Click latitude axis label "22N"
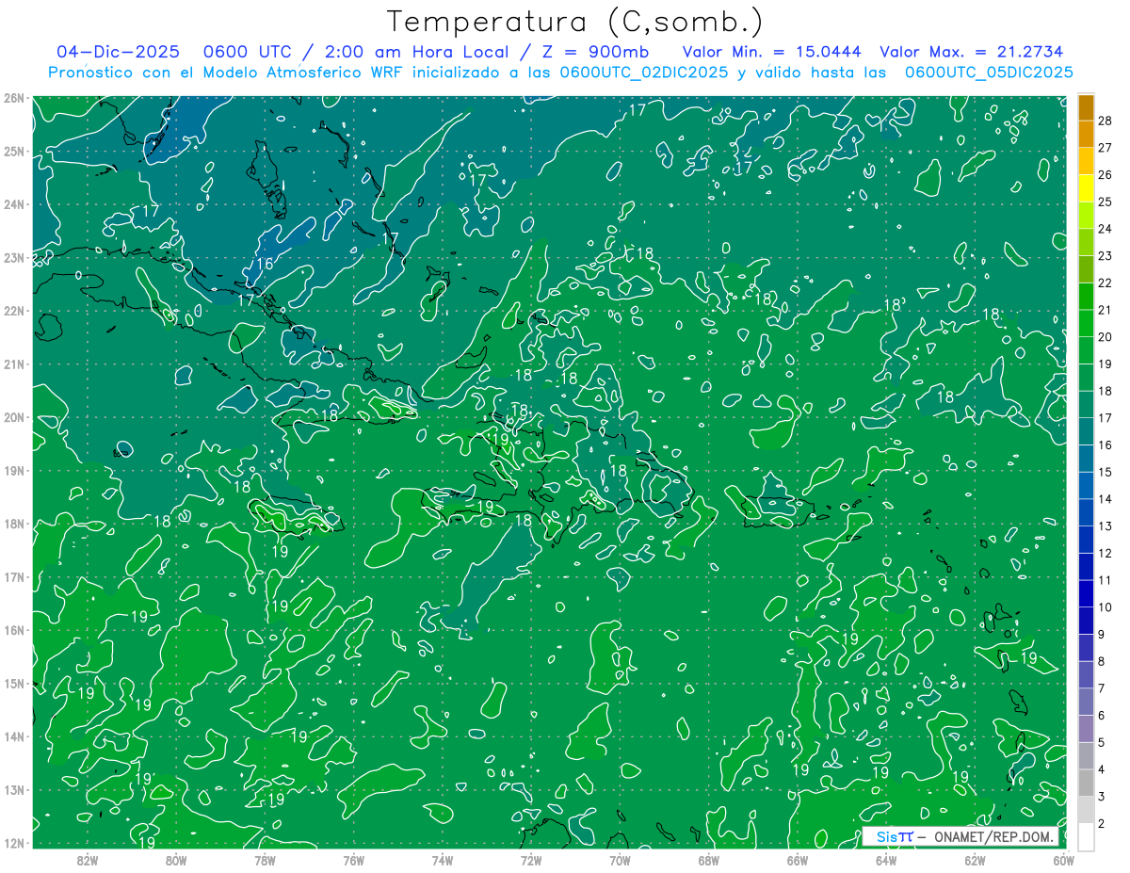 coord(13,311)
